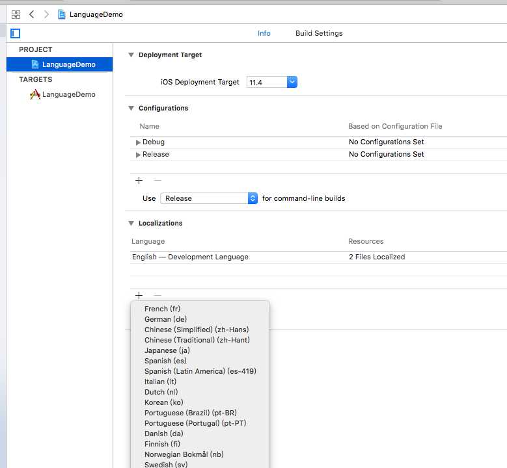Choose Portuguese (Portugal) (pt-PT)
This screenshot has width=507, height=468.
tap(200, 423)
